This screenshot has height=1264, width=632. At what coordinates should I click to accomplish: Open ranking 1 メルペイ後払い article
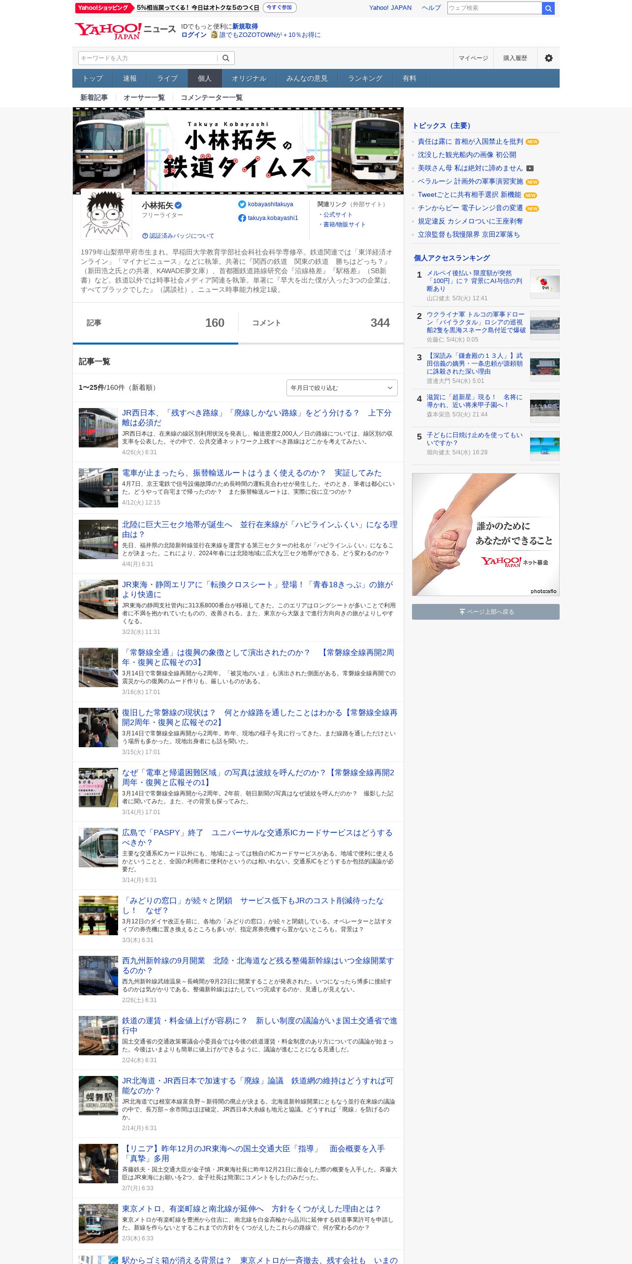pos(475,281)
